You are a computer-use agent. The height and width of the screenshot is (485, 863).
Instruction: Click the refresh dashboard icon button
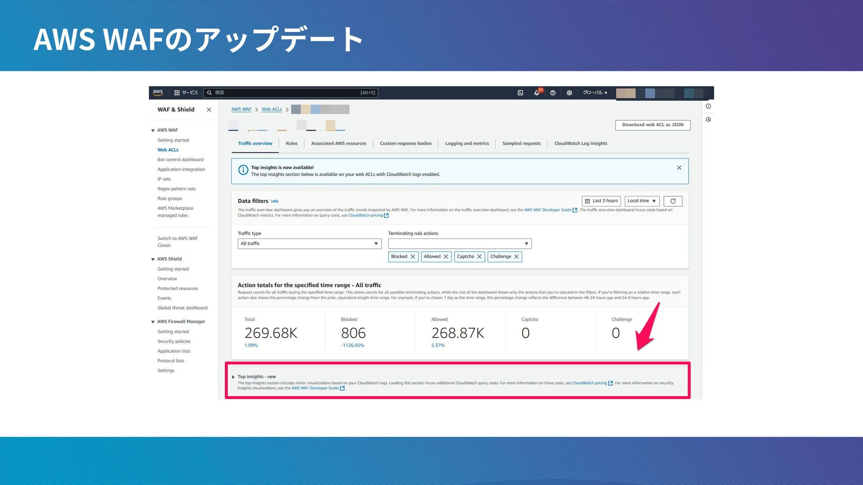(x=673, y=201)
